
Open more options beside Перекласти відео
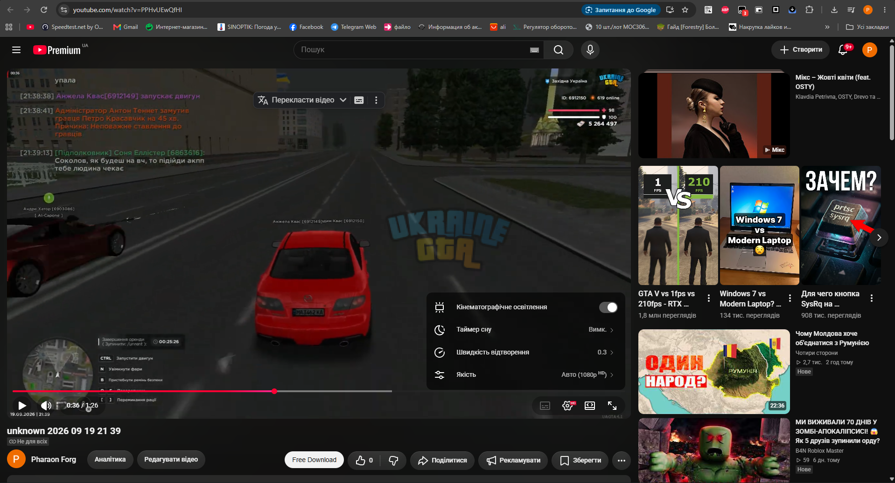[376, 100]
